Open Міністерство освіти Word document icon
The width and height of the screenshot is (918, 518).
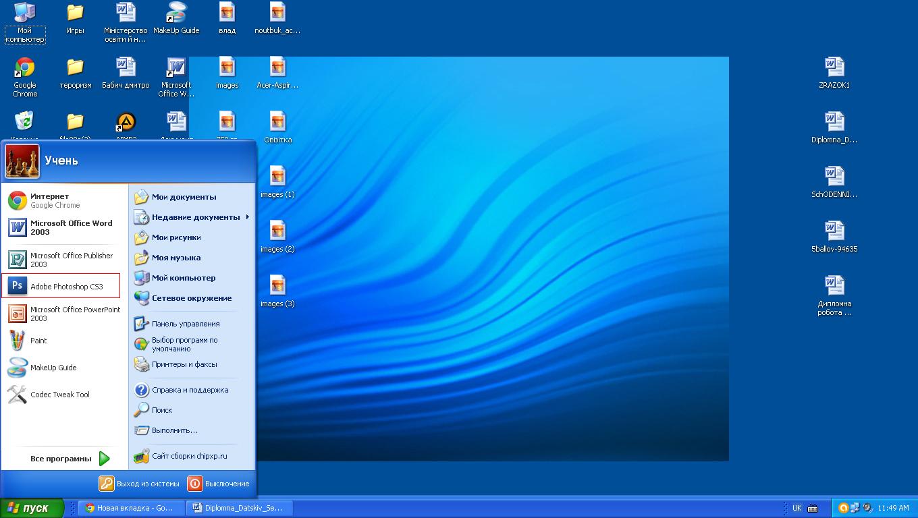126,22
